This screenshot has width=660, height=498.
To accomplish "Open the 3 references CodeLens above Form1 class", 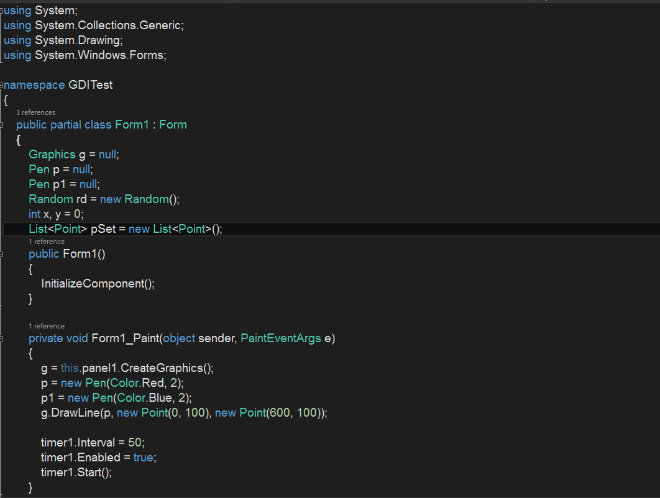I will coord(35,112).
